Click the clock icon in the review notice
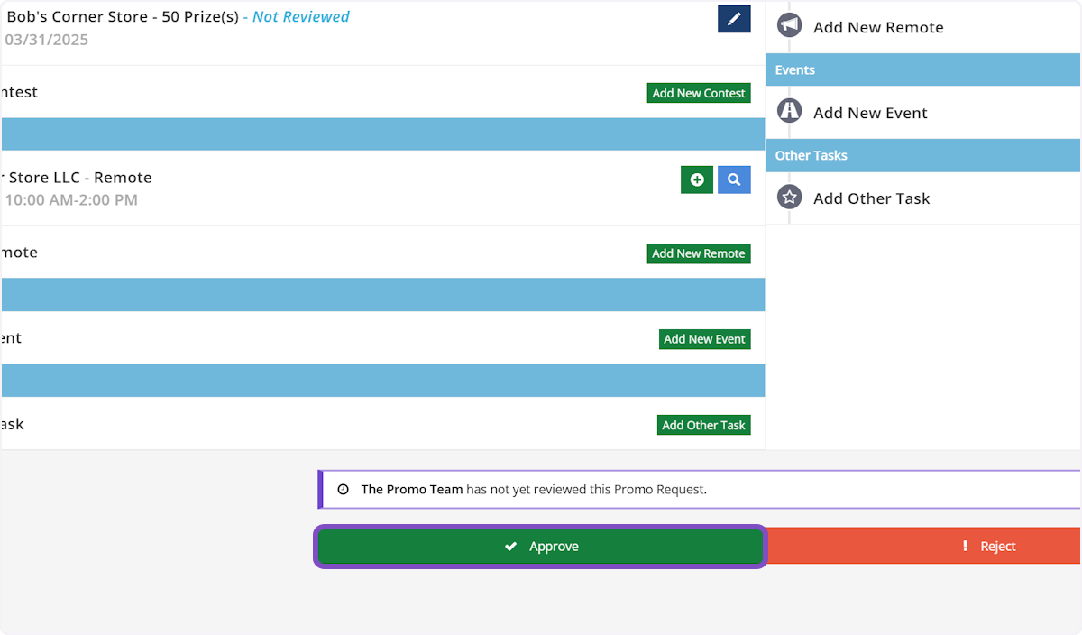 [x=343, y=490]
